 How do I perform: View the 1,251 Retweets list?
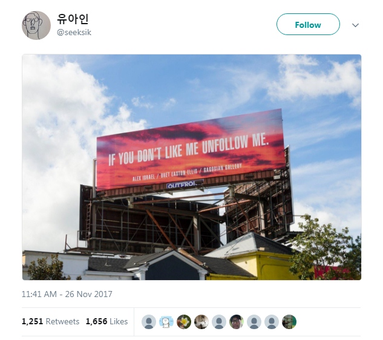51,321
